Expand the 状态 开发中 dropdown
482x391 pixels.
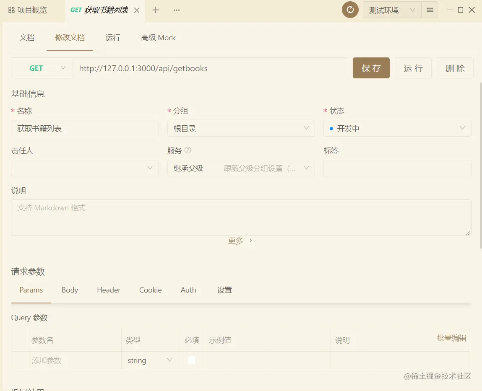(x=397, y=128)
